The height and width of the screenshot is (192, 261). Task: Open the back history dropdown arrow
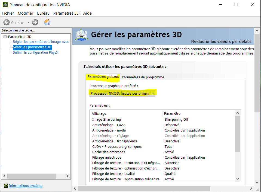tap(28, 22)
